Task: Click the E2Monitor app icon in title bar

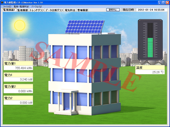Action: click(2, 2)
